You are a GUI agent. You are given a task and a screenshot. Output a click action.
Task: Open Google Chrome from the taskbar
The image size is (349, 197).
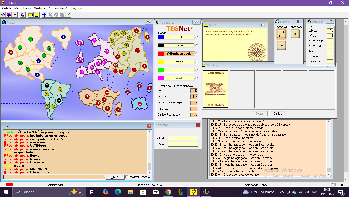click(168, 192)
